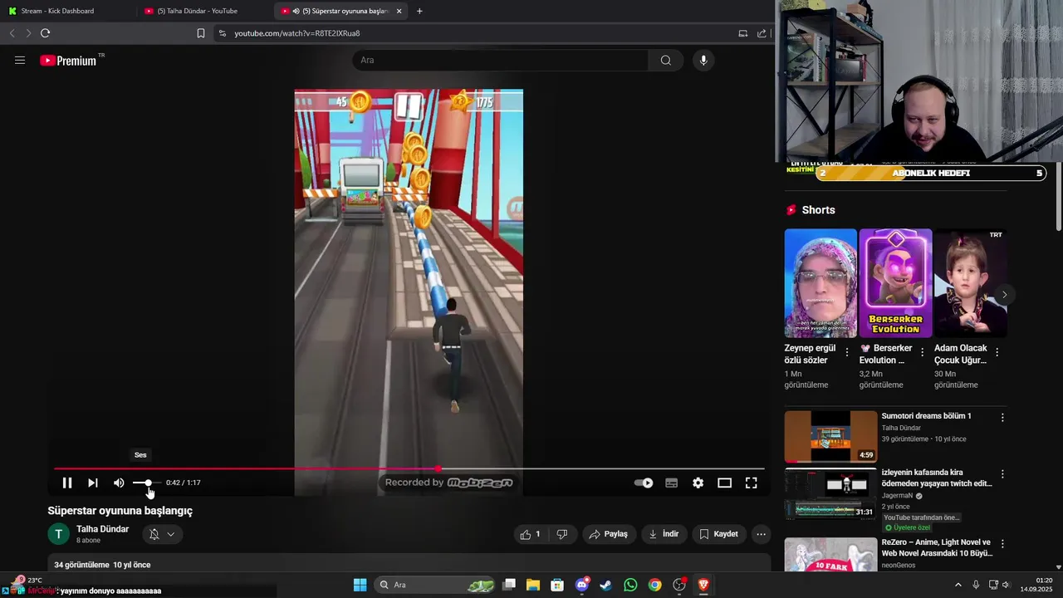Show next Shorts with the arrow
Viewport: 1063px width, 598px height.
(x=1004, y=295)
